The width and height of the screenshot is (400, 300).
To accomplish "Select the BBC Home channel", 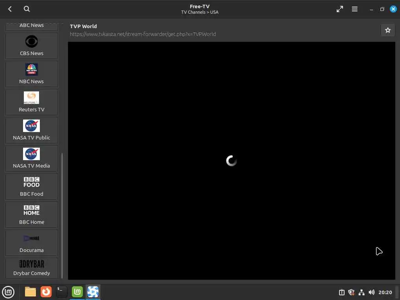I will tap(31, 215).
